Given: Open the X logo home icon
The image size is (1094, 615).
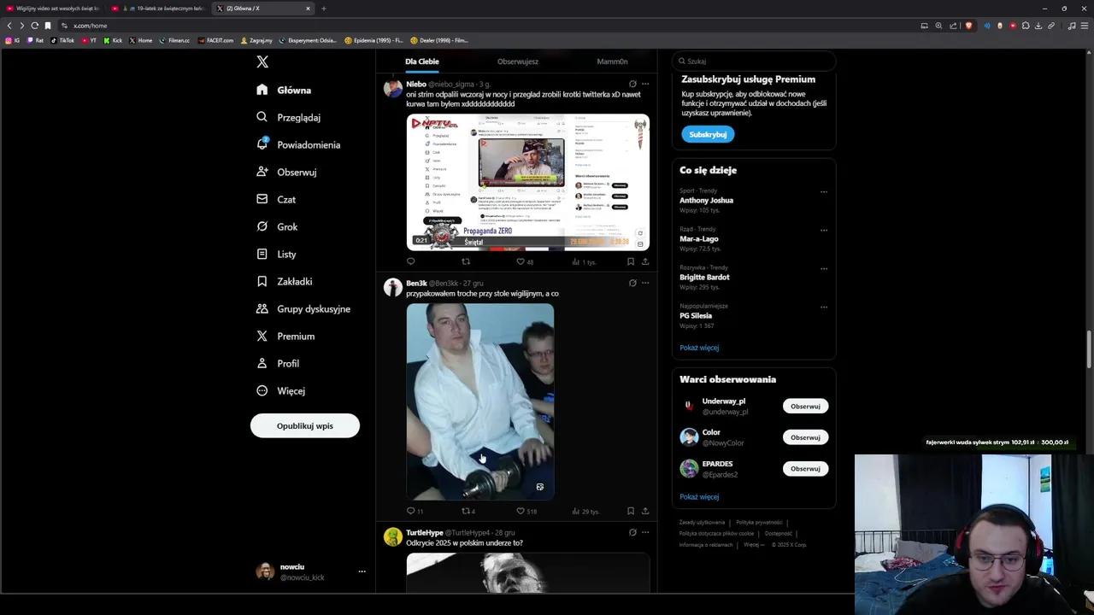Looking at the screenshot, I should 262,61.
